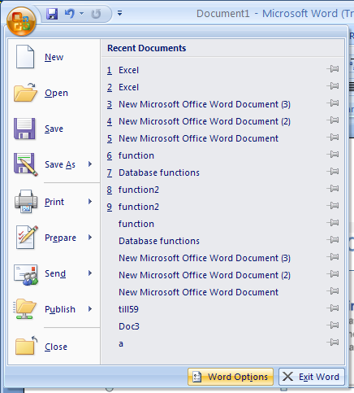Pin unnumbered New Microsoft Office Word Document (2)

pyautogui.click(x=333, y=274)
